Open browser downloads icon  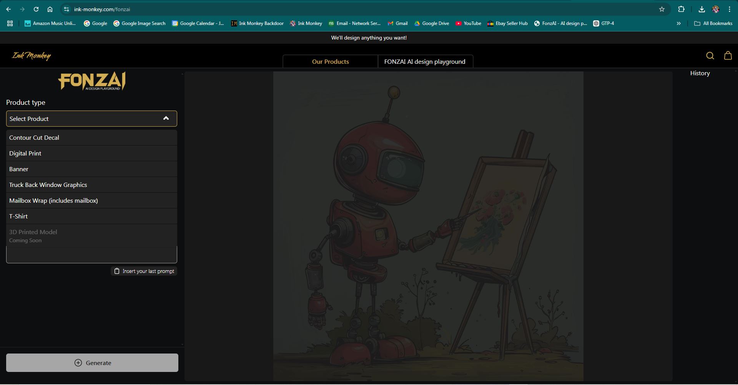point(702,9)
